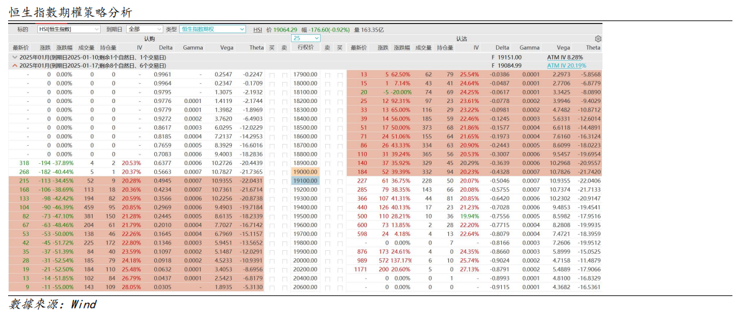Tick call sell checkbox for strike 19000.00
This screenshot has height=319, width=738.
point(285,172)
